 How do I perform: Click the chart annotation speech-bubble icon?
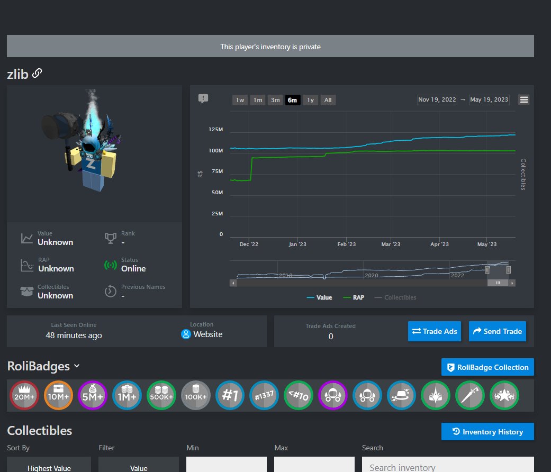point(202,97)
